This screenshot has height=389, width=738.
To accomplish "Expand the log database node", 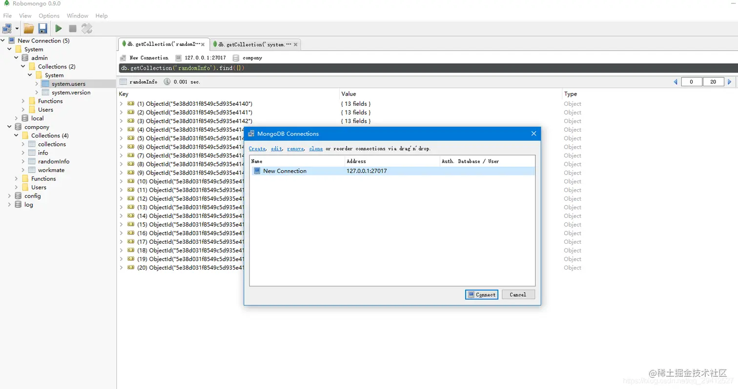I will tap(9, 205).
